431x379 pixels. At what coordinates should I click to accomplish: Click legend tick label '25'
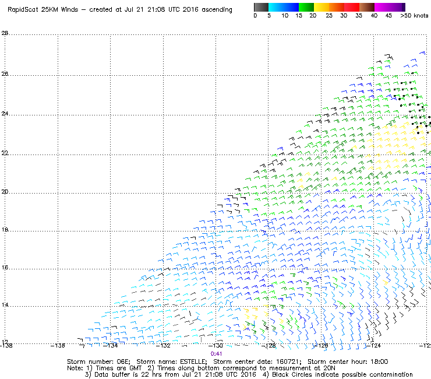tap(329, 16)
